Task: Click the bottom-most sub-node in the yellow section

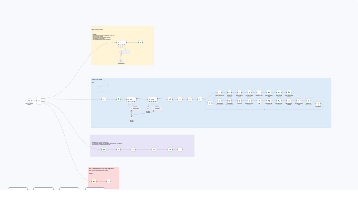Action: click(121, 61)
